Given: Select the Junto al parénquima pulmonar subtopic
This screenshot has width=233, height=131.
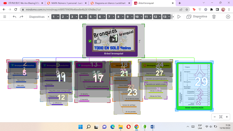Looking at the screenshot, I should 98,87.
